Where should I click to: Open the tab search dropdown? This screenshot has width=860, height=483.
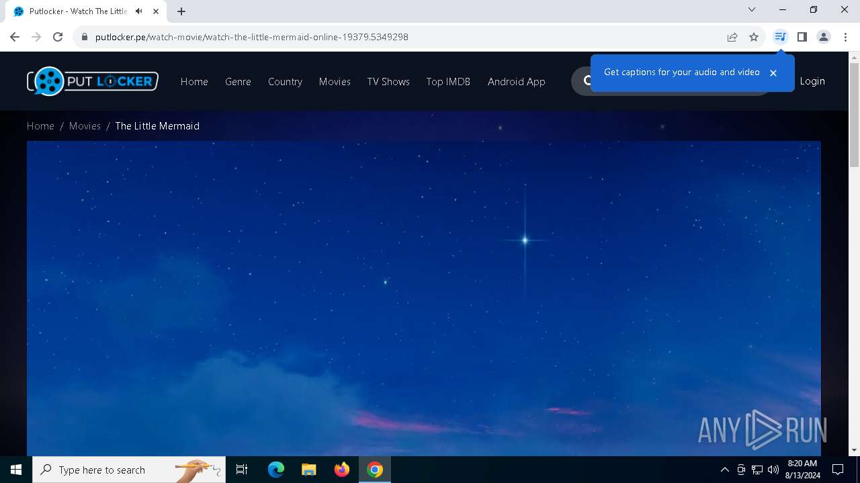pos(752,9)
